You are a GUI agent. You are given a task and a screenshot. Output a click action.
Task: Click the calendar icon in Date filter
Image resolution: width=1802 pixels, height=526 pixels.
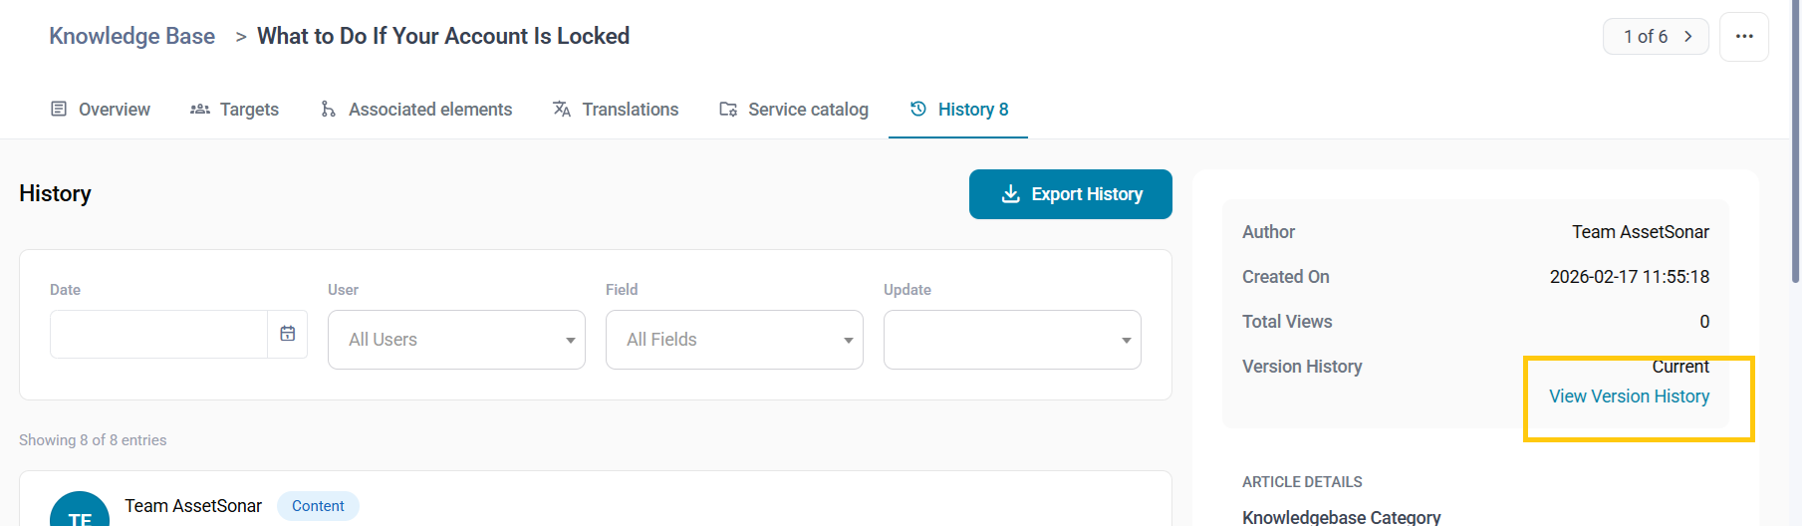click(x=287, y=334)
